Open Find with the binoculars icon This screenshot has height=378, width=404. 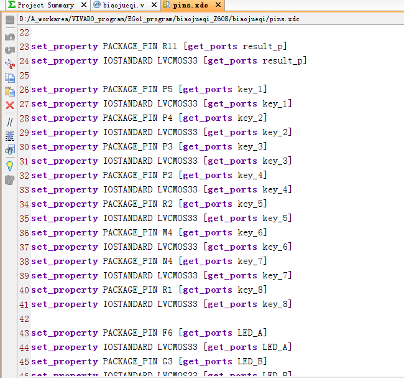click(9, 150)
